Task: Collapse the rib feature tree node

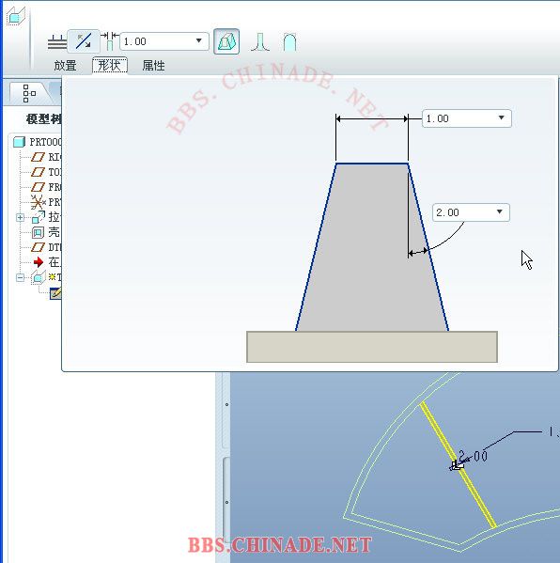Action: (x=21, y=277)
